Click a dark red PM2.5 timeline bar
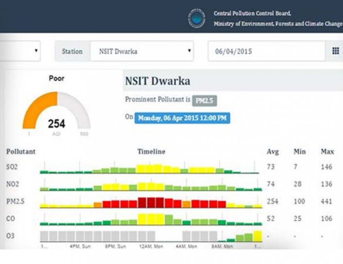 click(x=151, y=202)
